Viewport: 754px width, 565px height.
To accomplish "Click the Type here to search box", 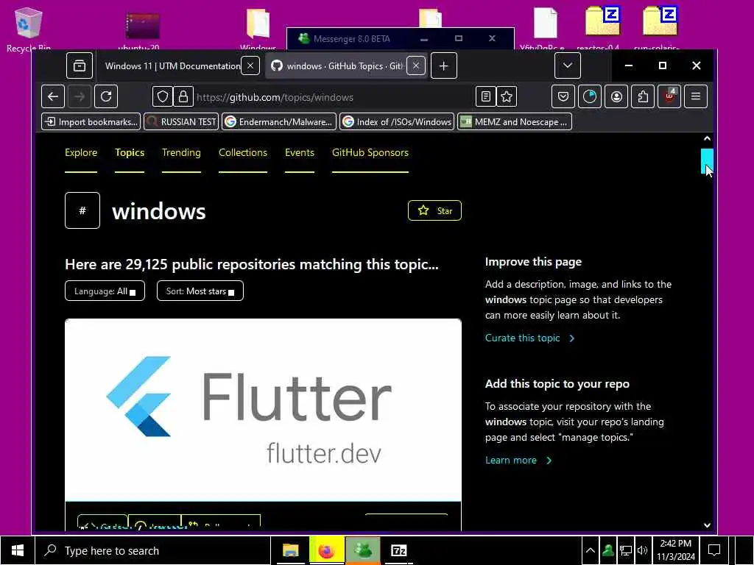I will (x=153, y=550).
